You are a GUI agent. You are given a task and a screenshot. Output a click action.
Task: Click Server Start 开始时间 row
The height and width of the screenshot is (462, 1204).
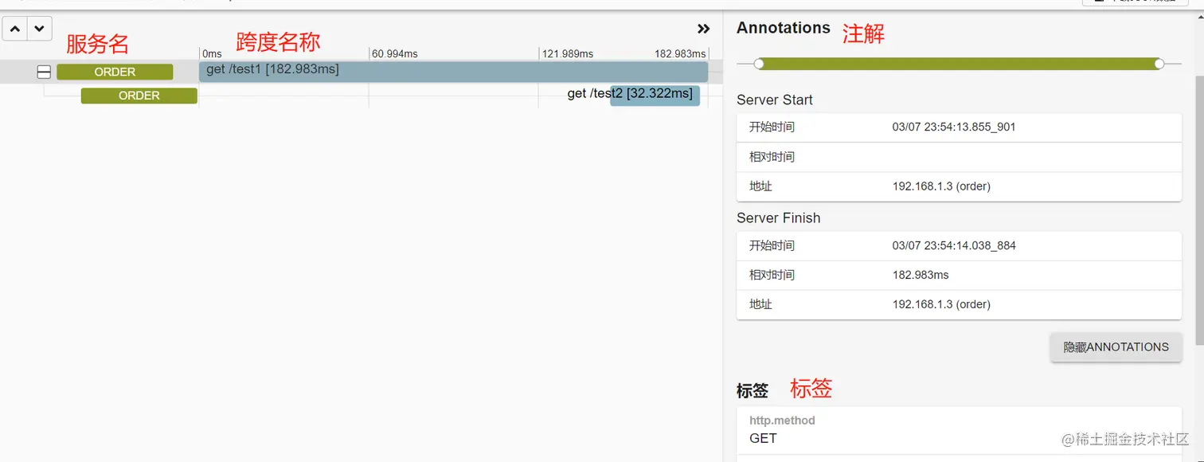pos(959,127)
